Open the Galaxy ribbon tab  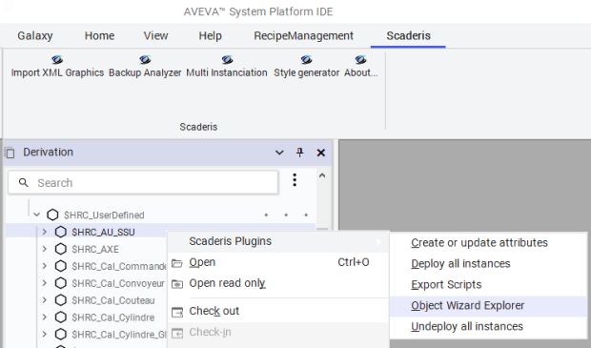coord(35,36)
